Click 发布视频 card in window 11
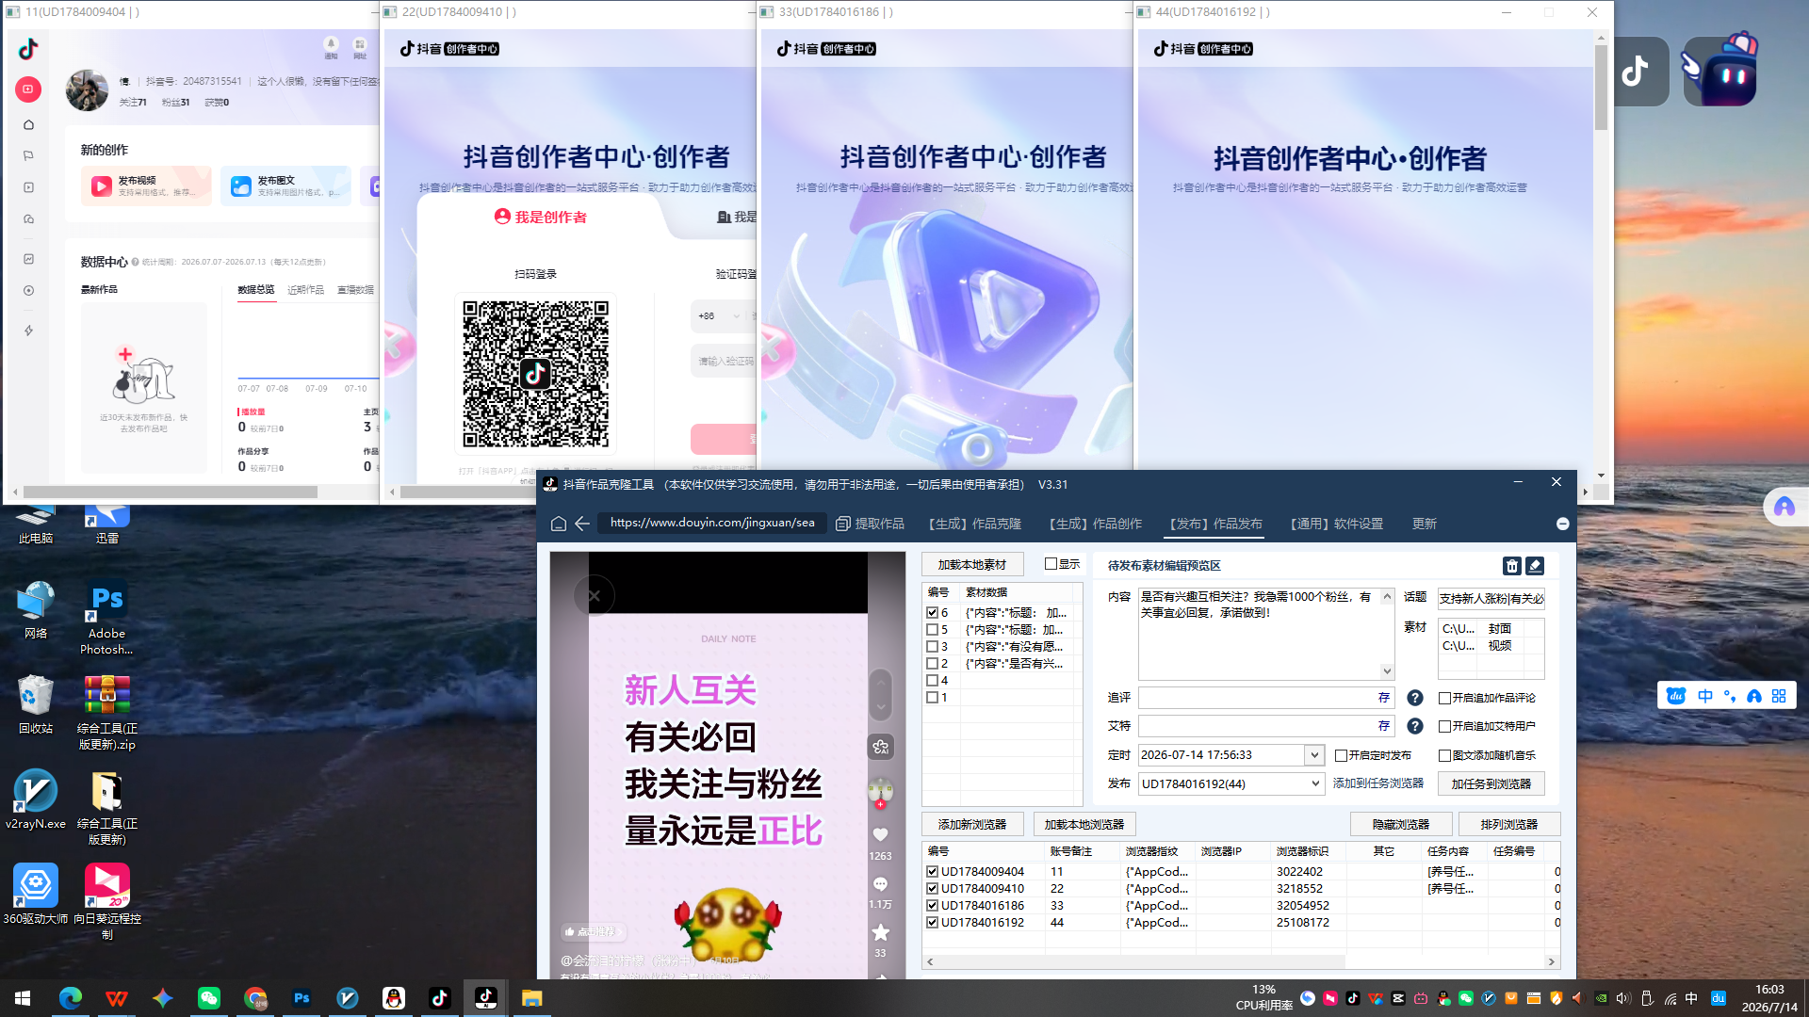The height and width of the screenshot is (1017, 1809). click(x=146, y=186)
